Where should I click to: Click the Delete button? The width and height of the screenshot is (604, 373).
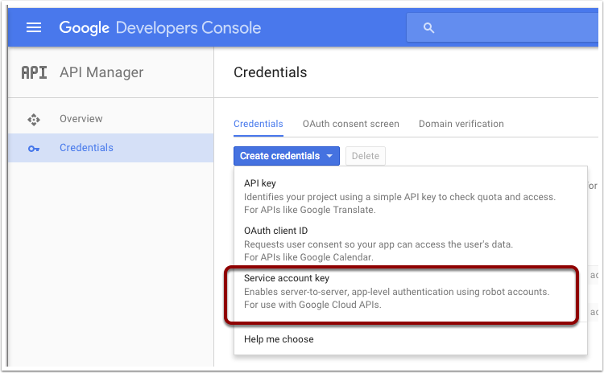[x=366, y=156]
